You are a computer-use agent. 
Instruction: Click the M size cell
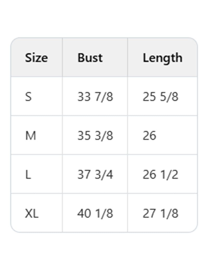coord(31,136)
